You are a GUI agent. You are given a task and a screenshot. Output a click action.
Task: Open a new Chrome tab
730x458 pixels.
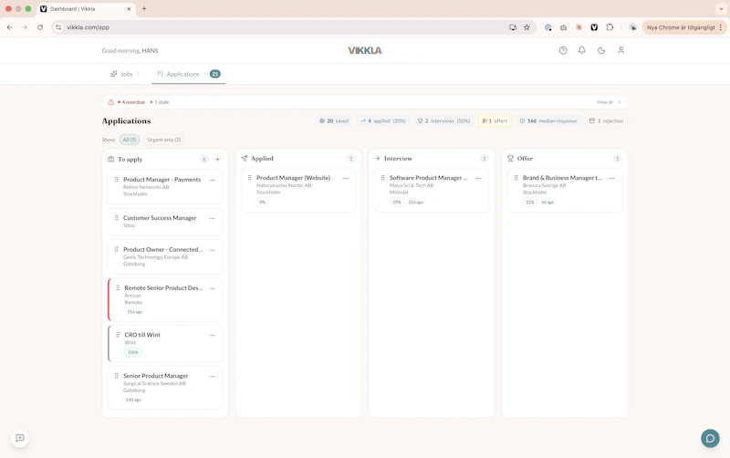(144, 8)
